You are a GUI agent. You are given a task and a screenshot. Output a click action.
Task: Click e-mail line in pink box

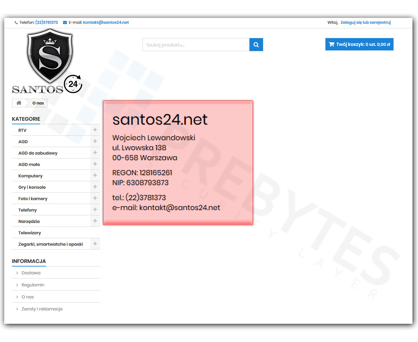(166, 208)
